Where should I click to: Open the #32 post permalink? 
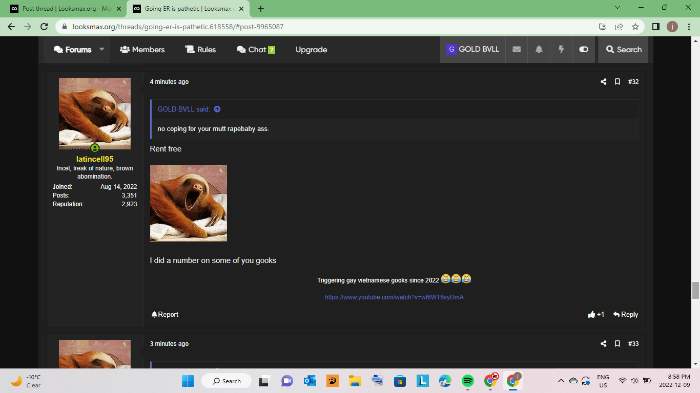click(633, 82)
